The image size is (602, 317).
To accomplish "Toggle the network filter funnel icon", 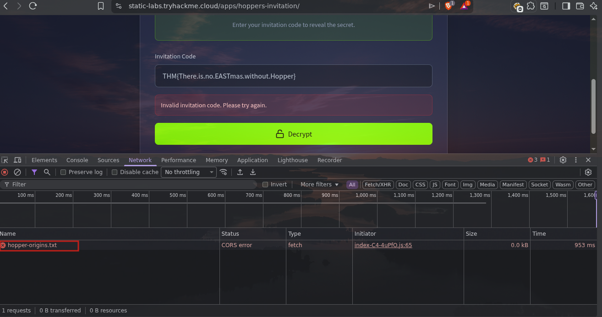I will (x=34, y=172).
